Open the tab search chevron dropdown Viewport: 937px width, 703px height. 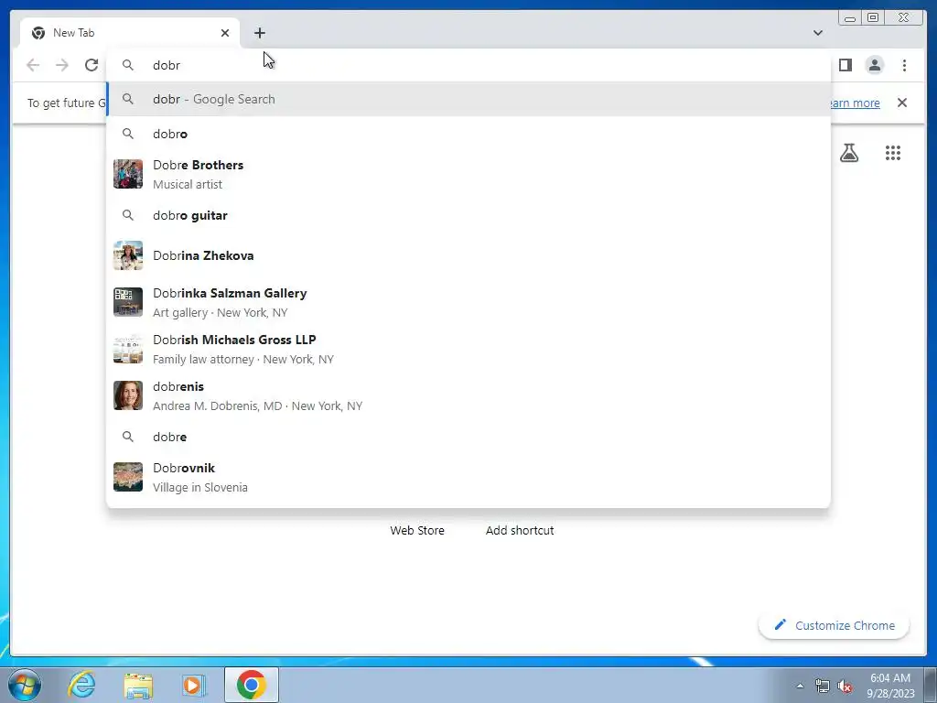[817, 33]
